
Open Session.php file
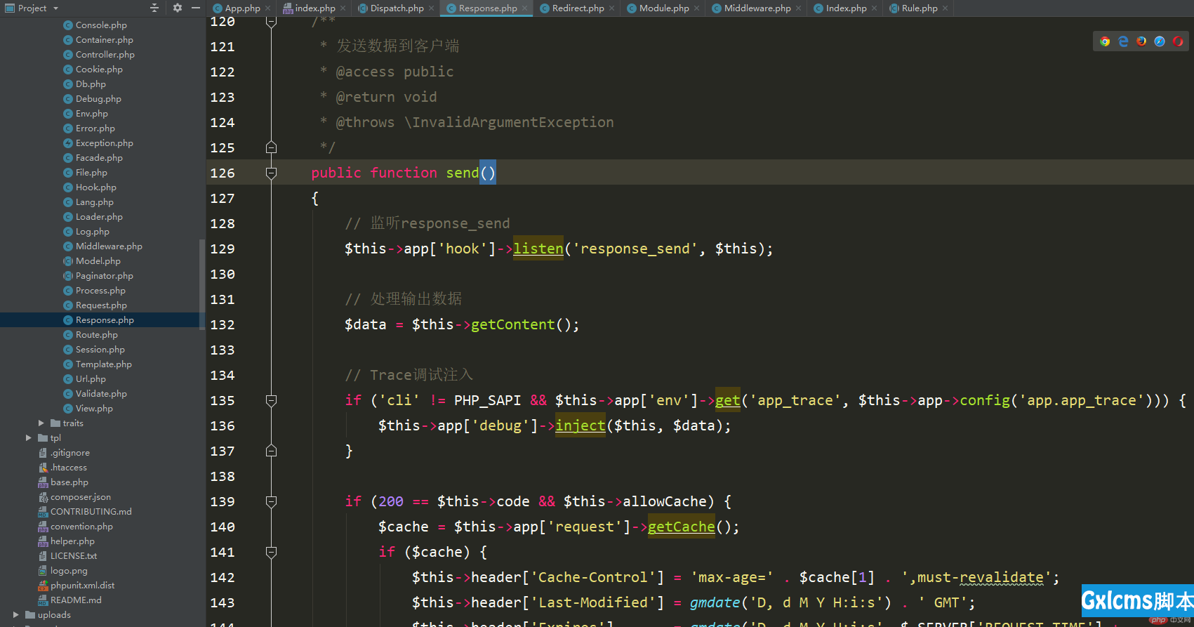(100, 350)
